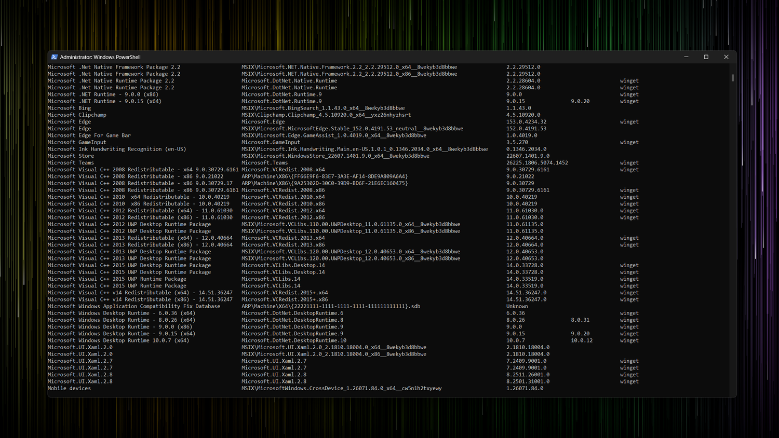Select Edge version '153.0.4234.32'

(526, 122)
